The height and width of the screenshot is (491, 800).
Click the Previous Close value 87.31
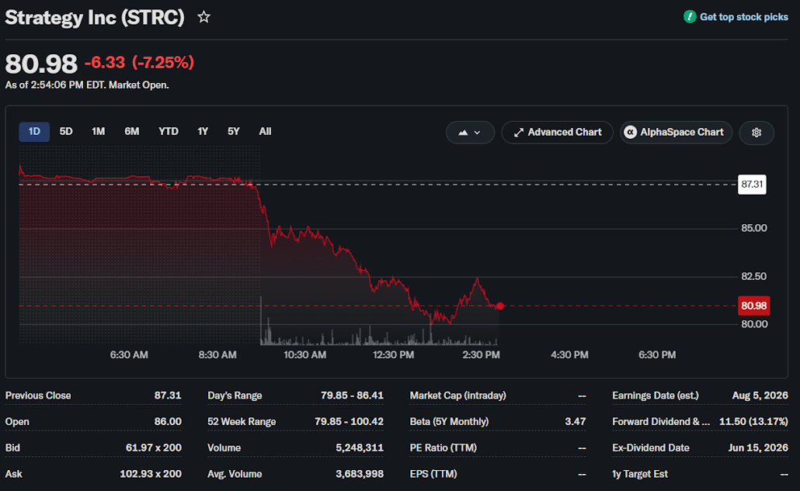point(168,396)
